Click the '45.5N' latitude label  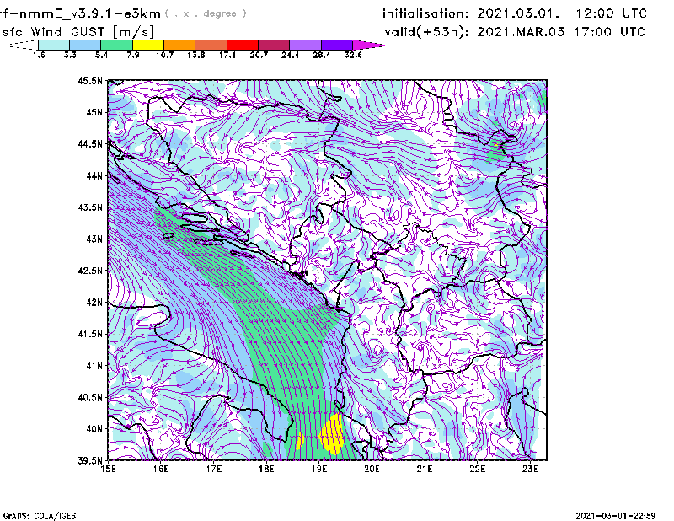[90, 80]
